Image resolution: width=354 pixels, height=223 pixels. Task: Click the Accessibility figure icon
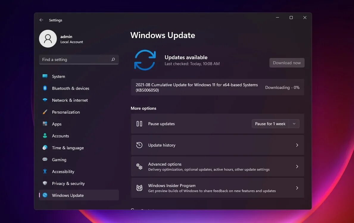(45, 171)
